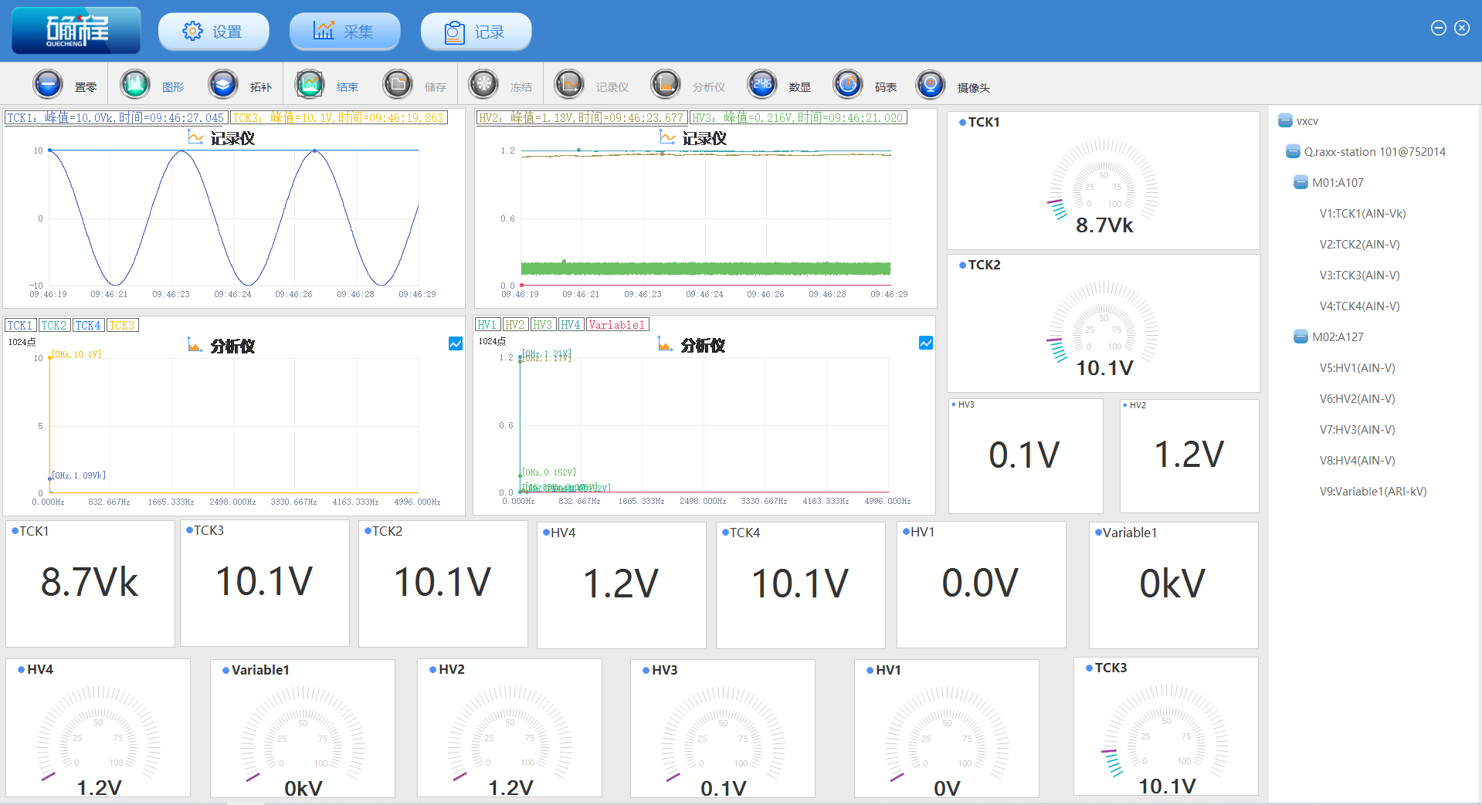Collapse the vxcv root tree node
The height and width of the screenshot is (805, 1482).
tap(1285, 121)
